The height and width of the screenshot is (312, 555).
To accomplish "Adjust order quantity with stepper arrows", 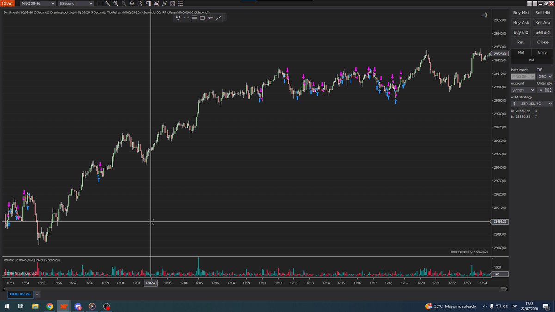I will pos(551,90).
